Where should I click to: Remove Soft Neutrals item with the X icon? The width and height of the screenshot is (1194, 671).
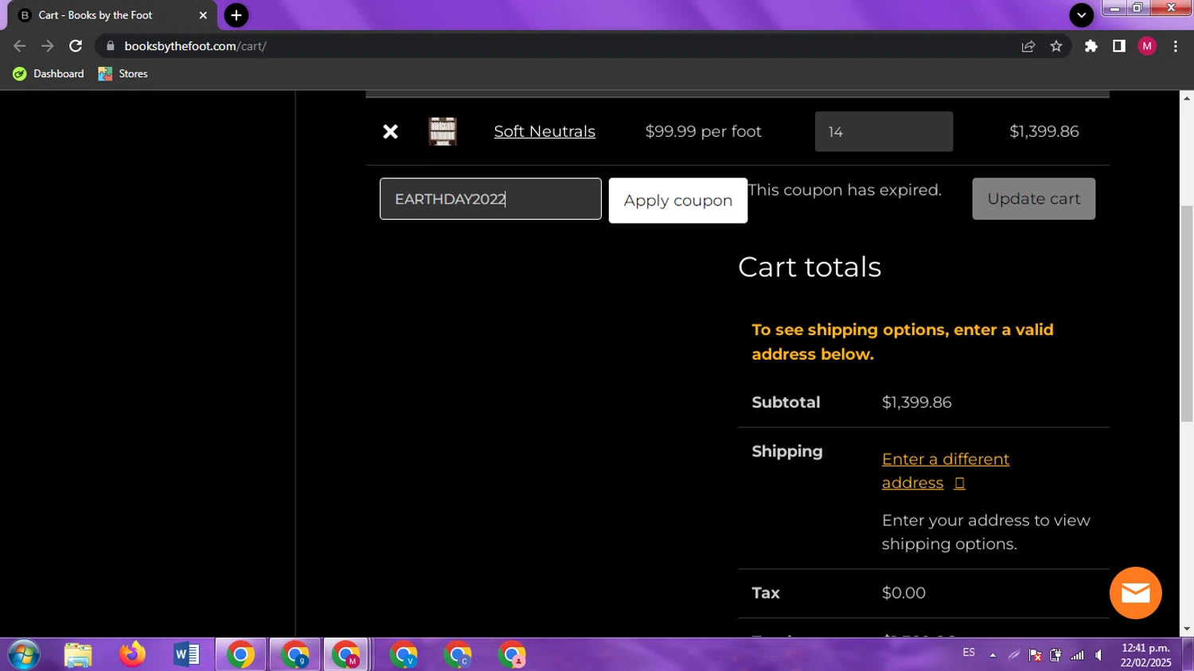(390, 131)
